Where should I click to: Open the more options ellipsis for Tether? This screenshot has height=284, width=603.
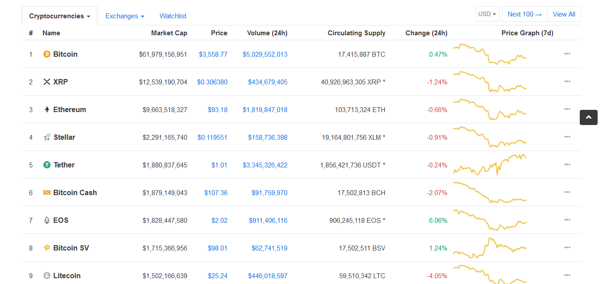click(567, 164)
